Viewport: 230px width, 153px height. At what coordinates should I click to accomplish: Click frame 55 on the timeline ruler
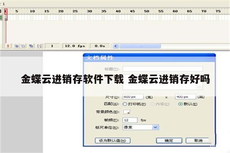pos(161,11)
